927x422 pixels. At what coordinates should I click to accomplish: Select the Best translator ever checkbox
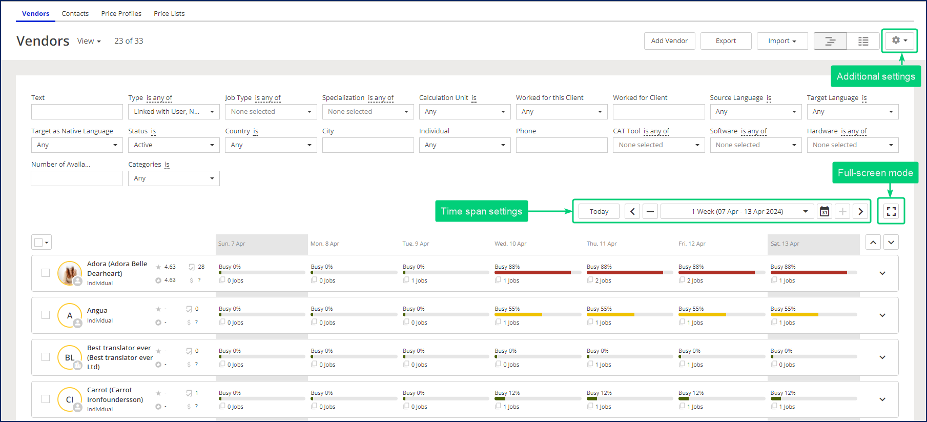pos(46,357)
